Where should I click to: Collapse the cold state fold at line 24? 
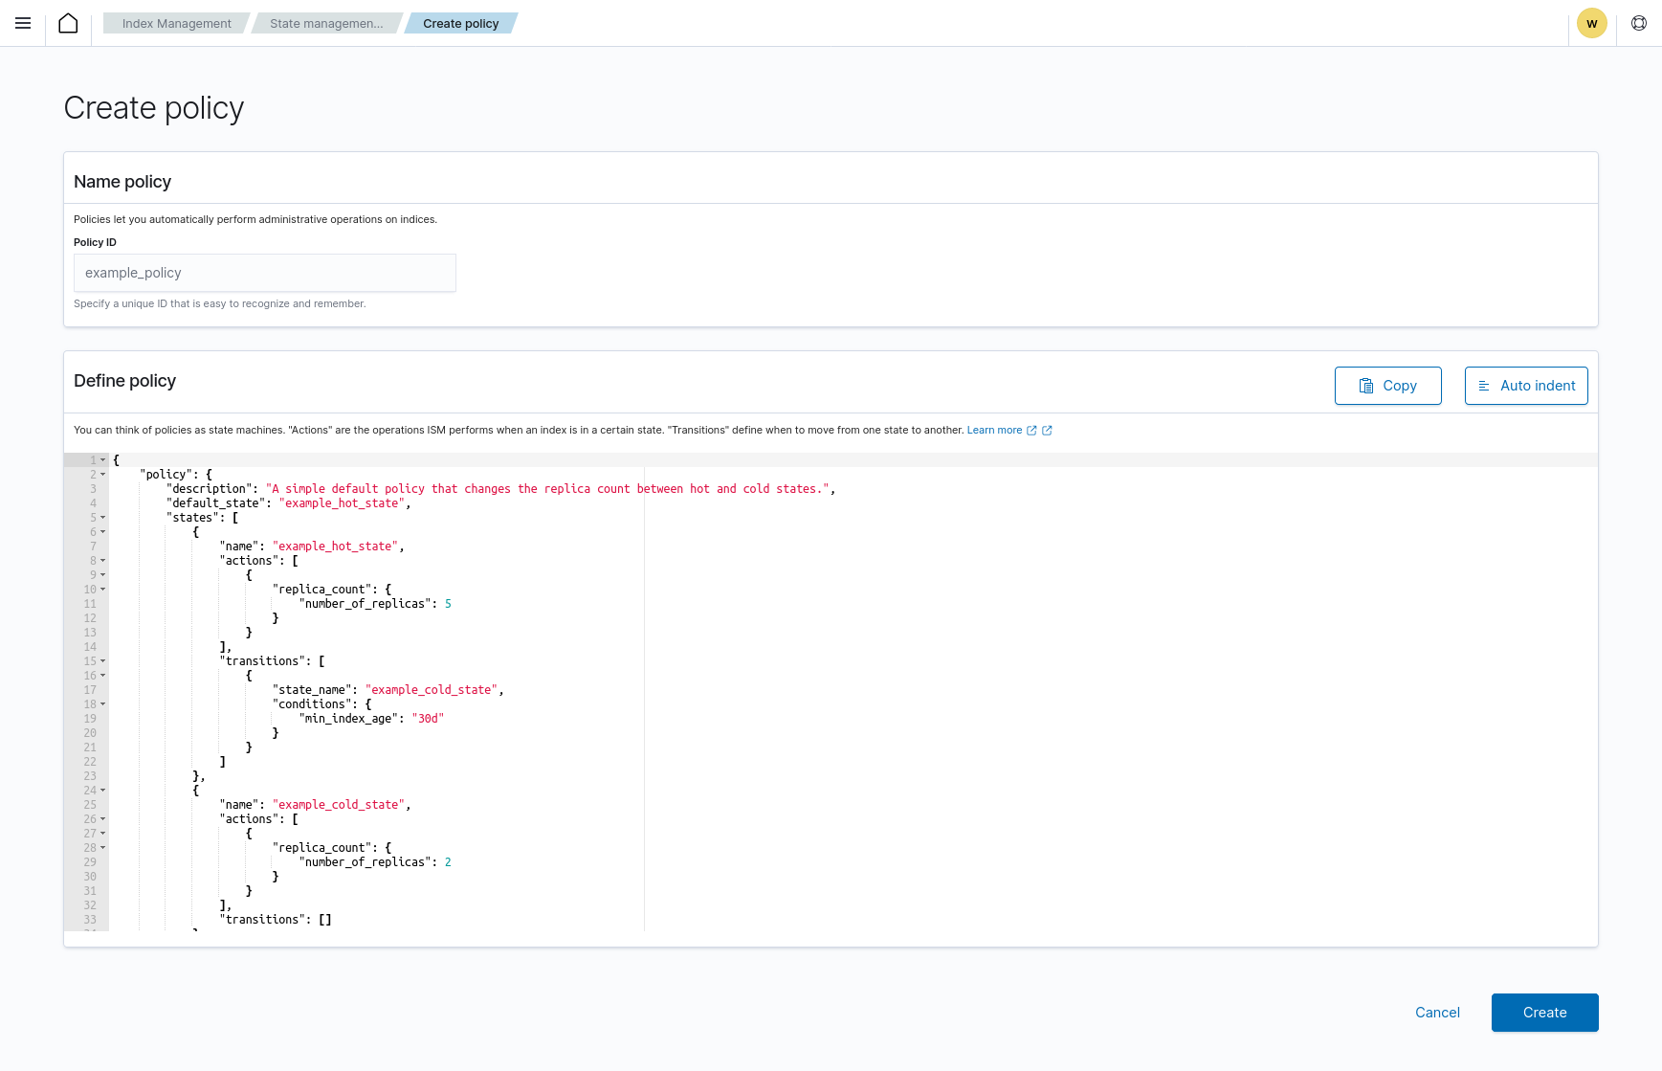tap(103, 791)
